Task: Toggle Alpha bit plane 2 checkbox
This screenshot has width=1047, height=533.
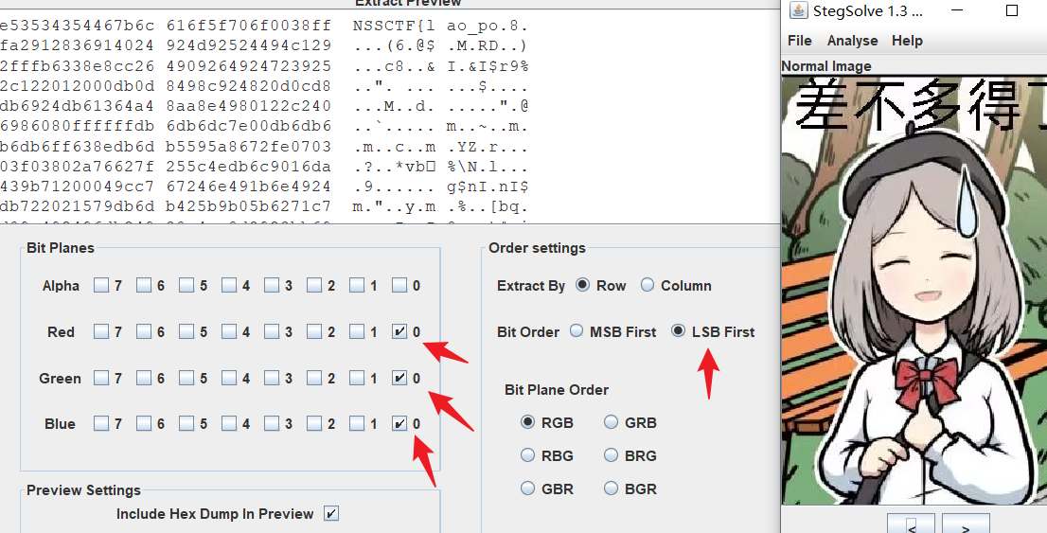Action: (314, 286)
